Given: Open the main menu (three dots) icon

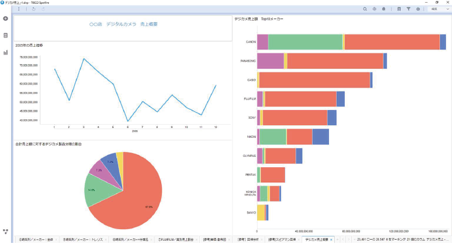Looking at the screenshot, I should click(x=19, y=9).
